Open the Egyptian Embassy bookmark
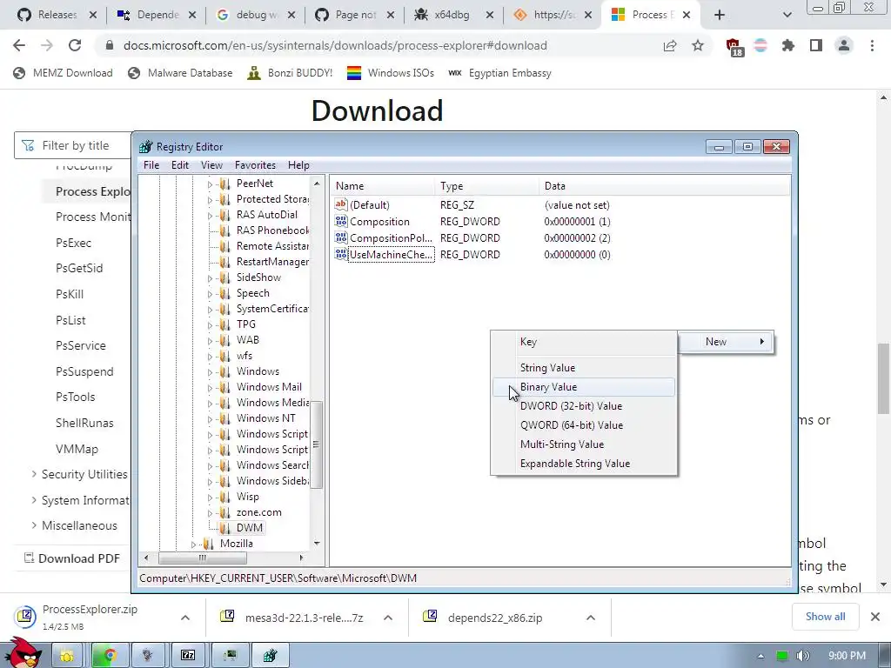This screenshot has height=668, width=891. tap(500, 73)
